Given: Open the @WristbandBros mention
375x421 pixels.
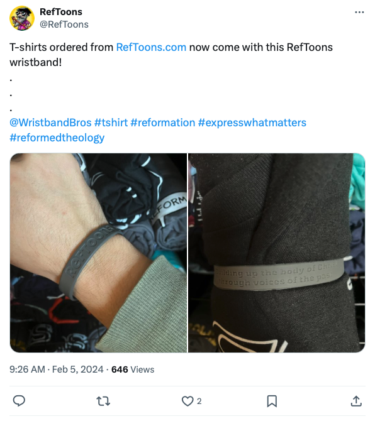Looking at the screenshot, I should tap(50, 123).
